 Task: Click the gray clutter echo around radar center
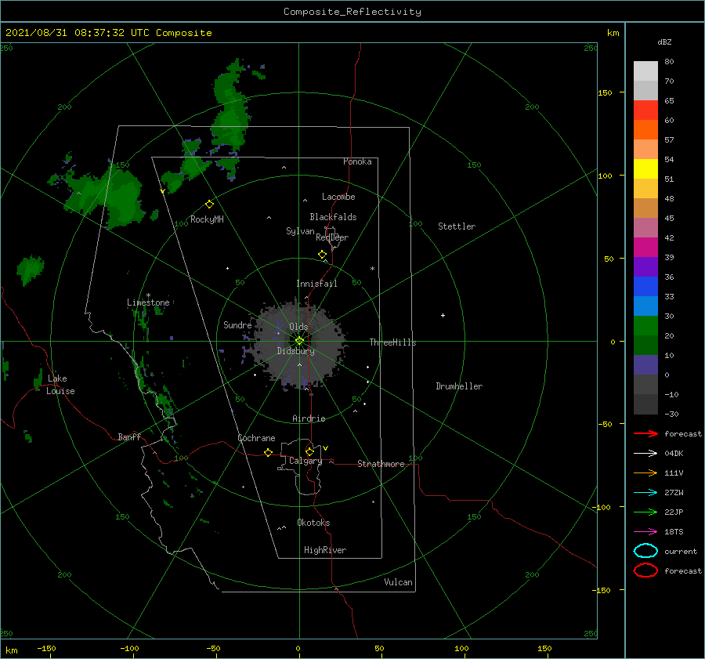click(298, 344)
